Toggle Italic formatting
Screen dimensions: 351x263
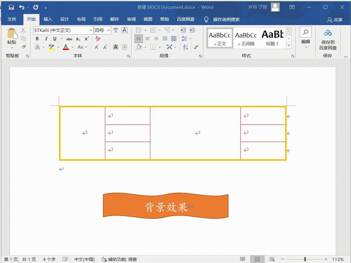tap(46, 39)
